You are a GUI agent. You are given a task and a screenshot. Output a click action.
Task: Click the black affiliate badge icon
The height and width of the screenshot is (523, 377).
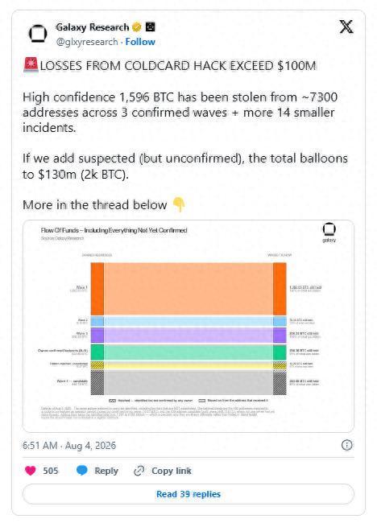(x=151, y=27)
